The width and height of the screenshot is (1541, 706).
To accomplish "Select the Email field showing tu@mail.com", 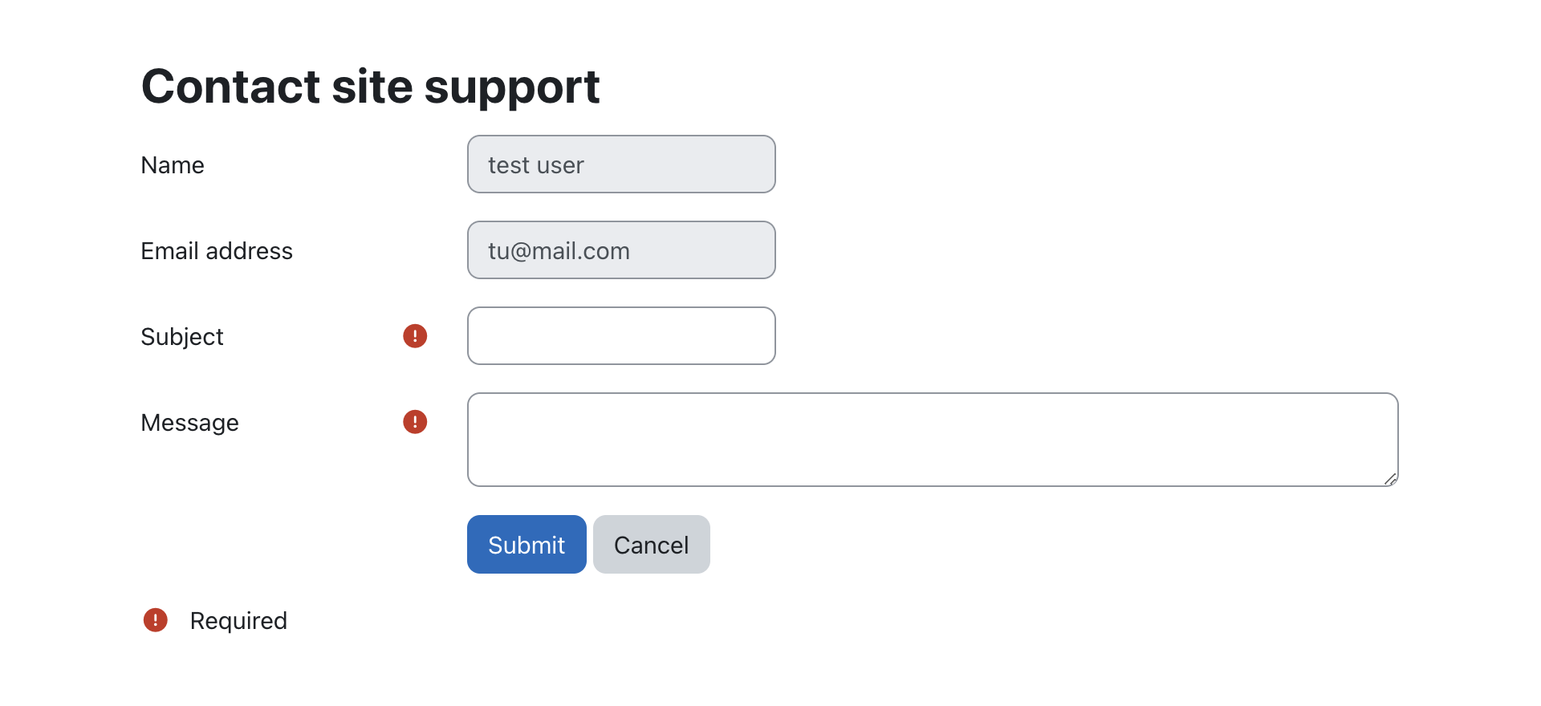I will pyautogui.click(x=621, y=250).
